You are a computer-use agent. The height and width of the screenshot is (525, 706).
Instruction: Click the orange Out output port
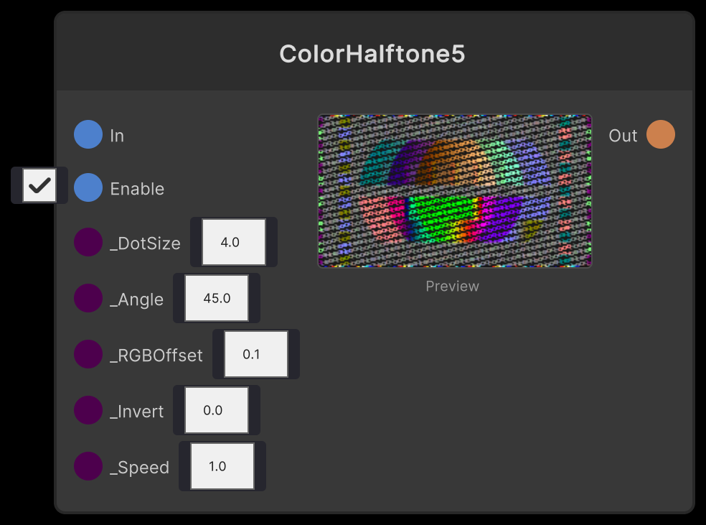tap(662, 134)
